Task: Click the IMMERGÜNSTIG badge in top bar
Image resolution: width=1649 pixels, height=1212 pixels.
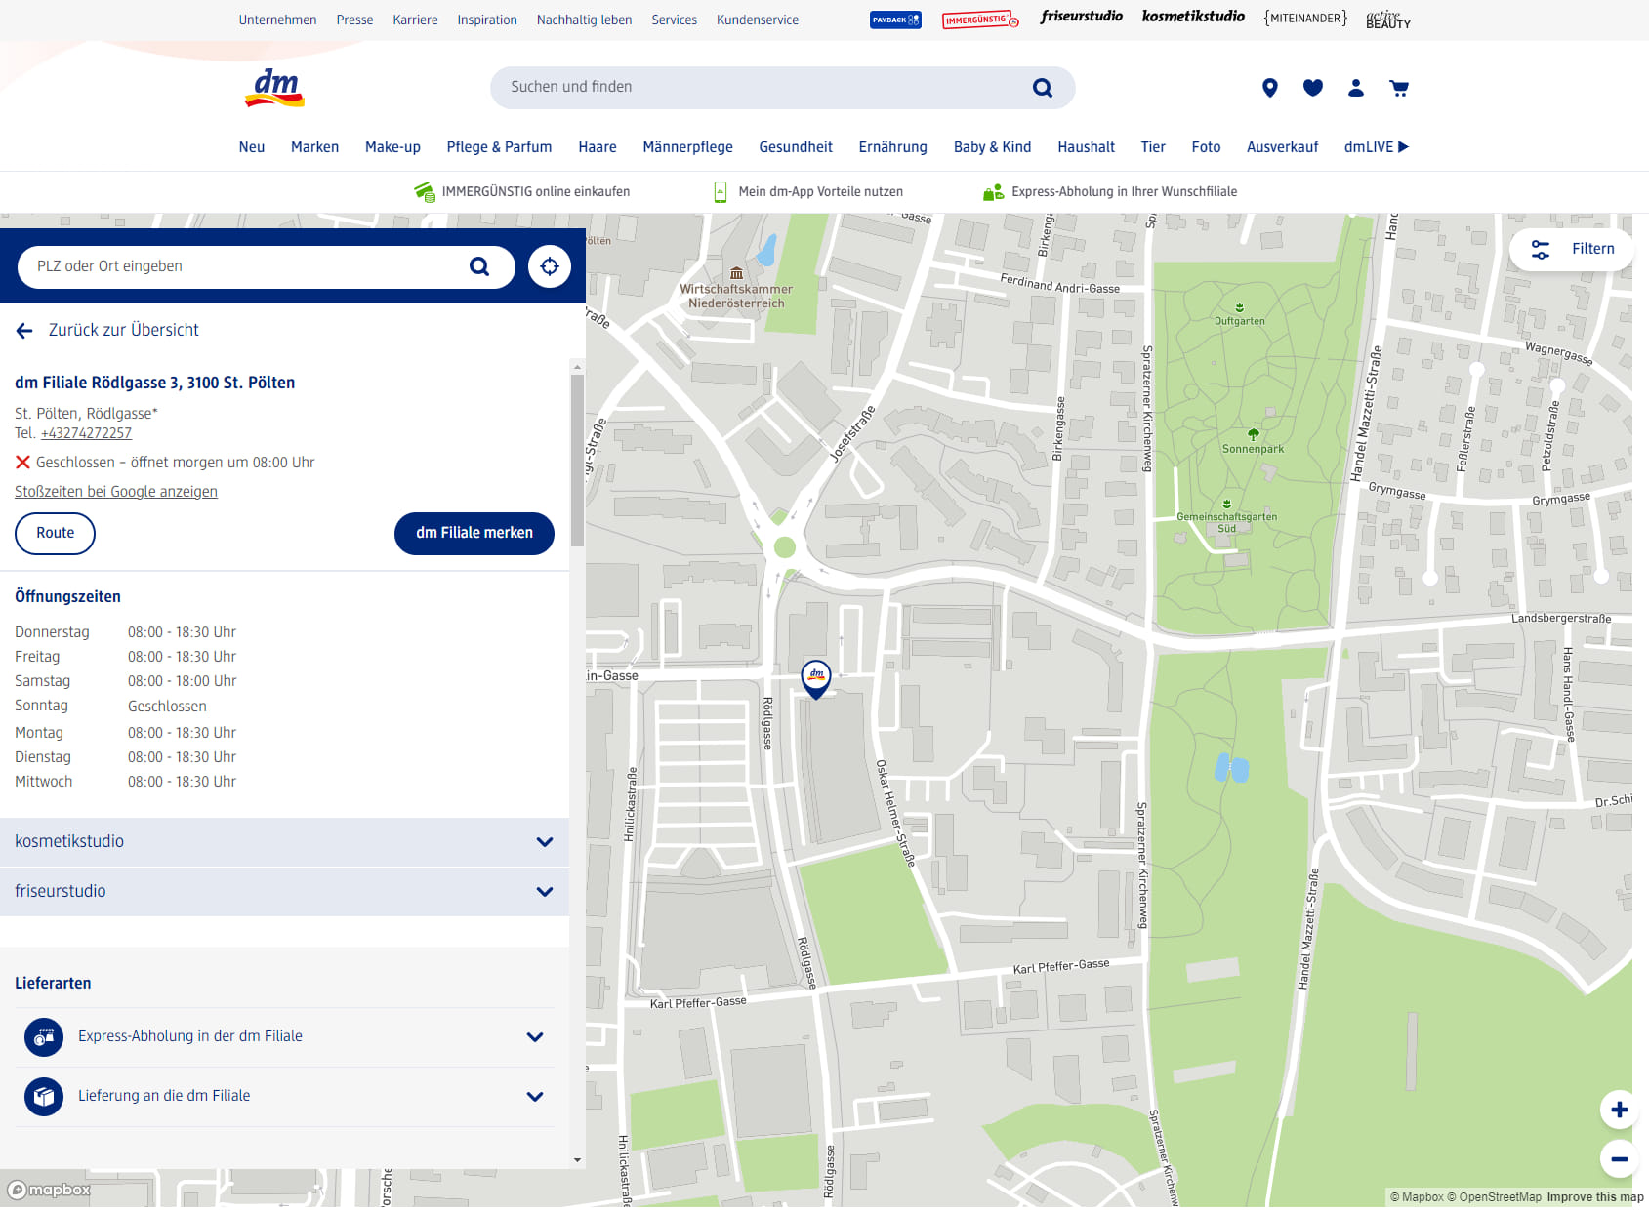Action: point(980,20)
